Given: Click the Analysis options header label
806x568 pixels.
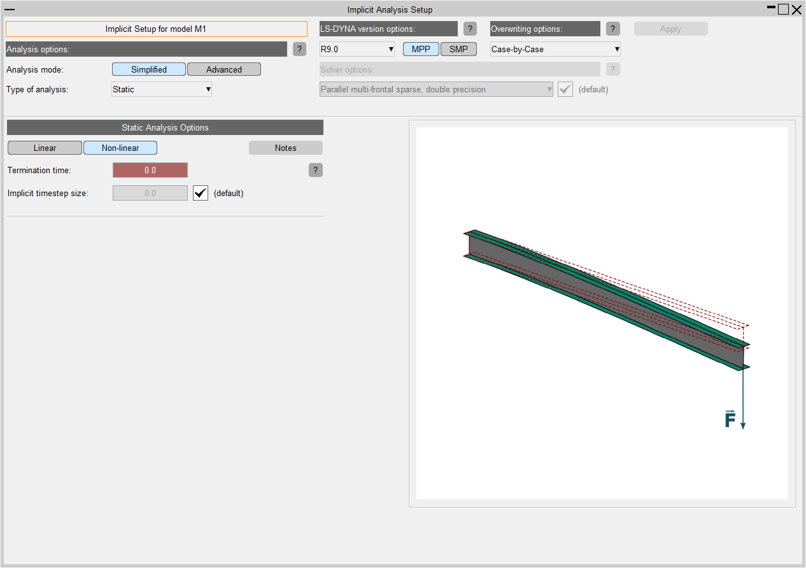Looking at the screenshot, I should (146, 49).
